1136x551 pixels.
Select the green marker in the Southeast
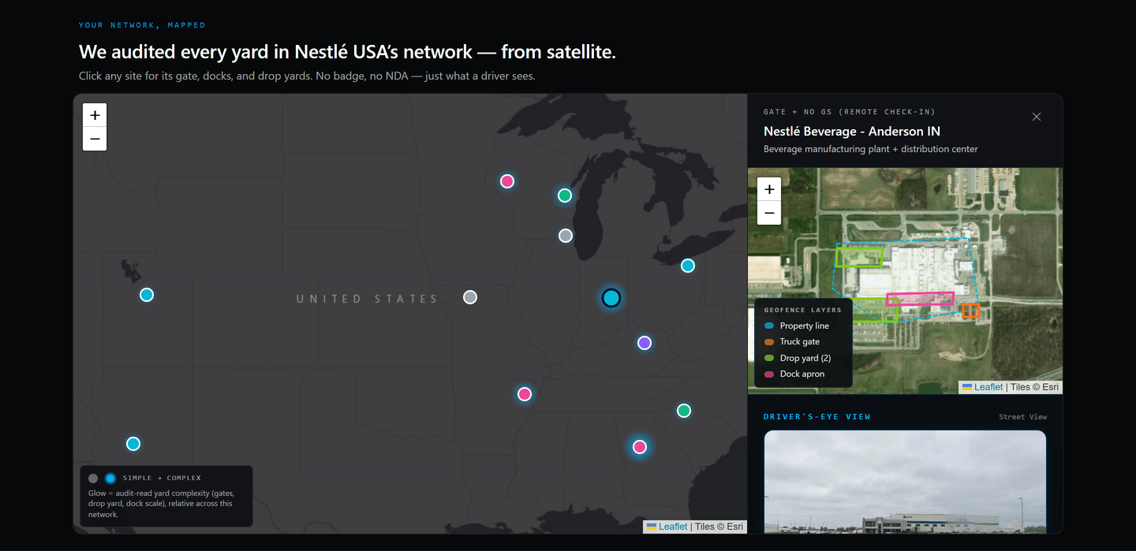tap(684, 411)
